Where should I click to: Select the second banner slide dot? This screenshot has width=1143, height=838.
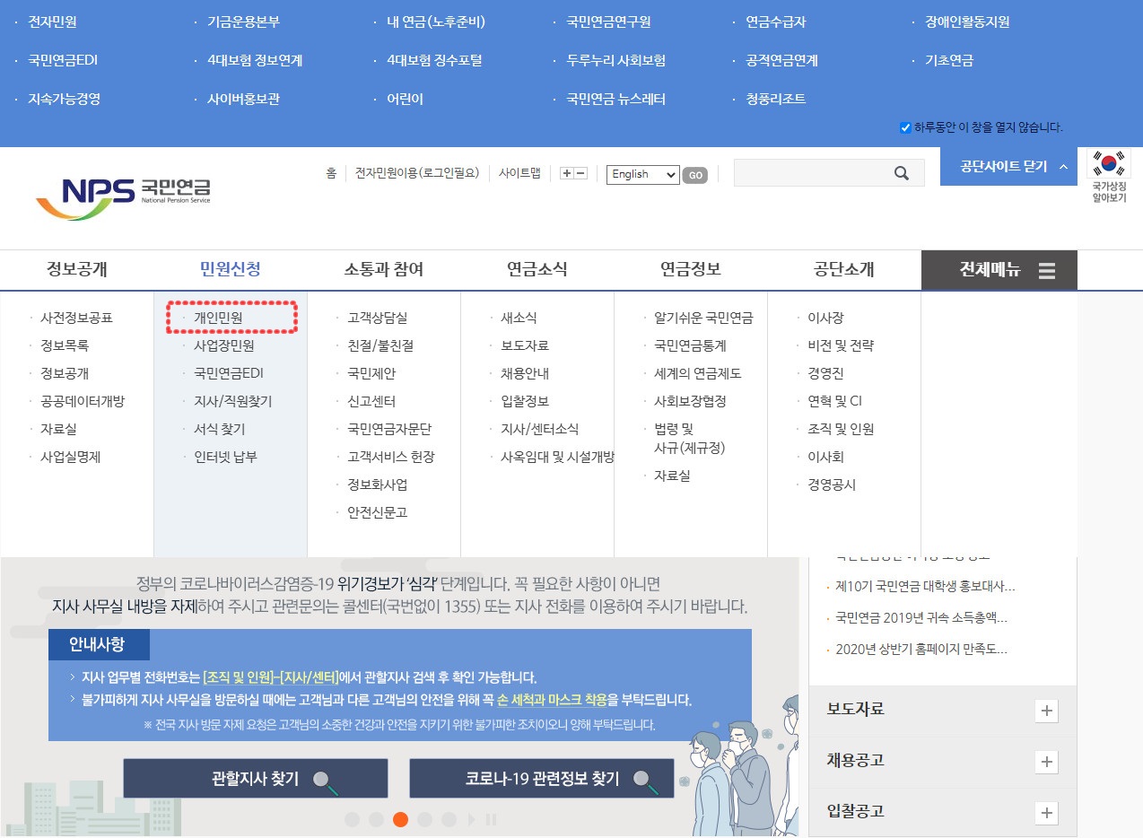pyautogui.click(x=376, y=819)
